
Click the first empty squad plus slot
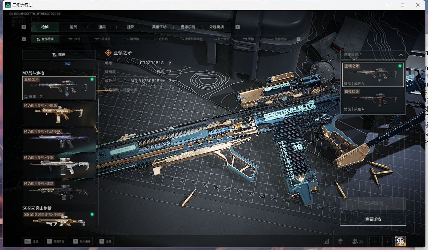[x=375, y=241]
